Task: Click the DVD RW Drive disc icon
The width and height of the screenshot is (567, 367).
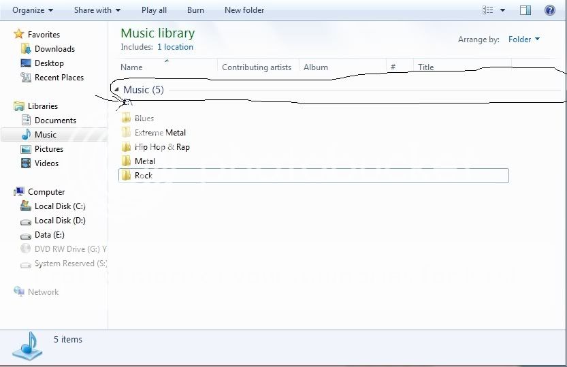Action: (26, 249)
